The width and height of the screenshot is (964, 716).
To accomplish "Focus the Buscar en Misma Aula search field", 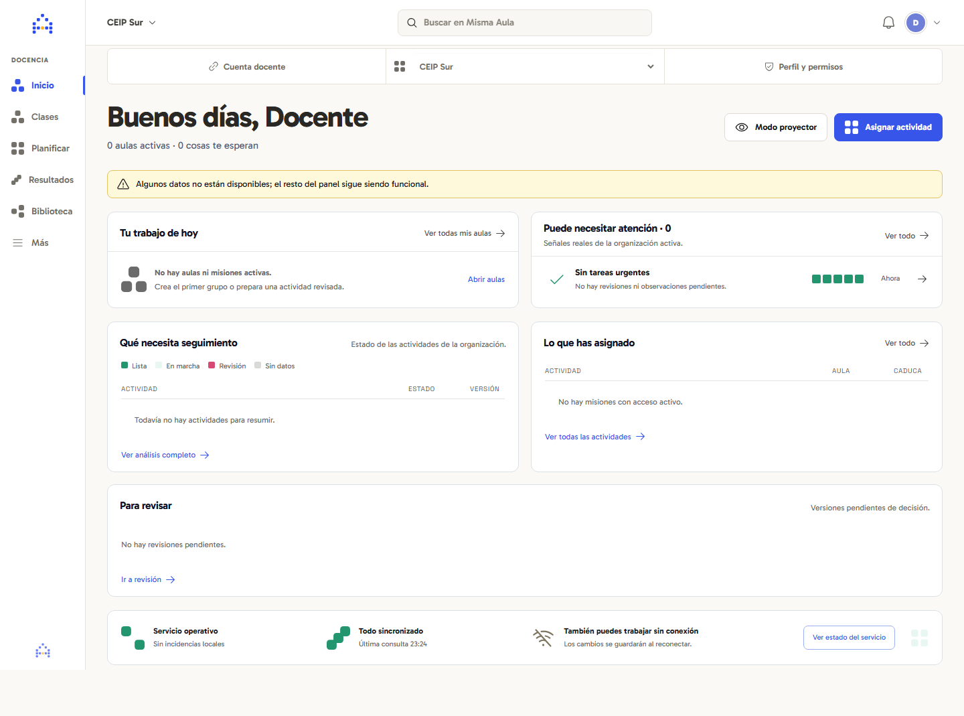I will pyautogui.click(x=525, y=23).
